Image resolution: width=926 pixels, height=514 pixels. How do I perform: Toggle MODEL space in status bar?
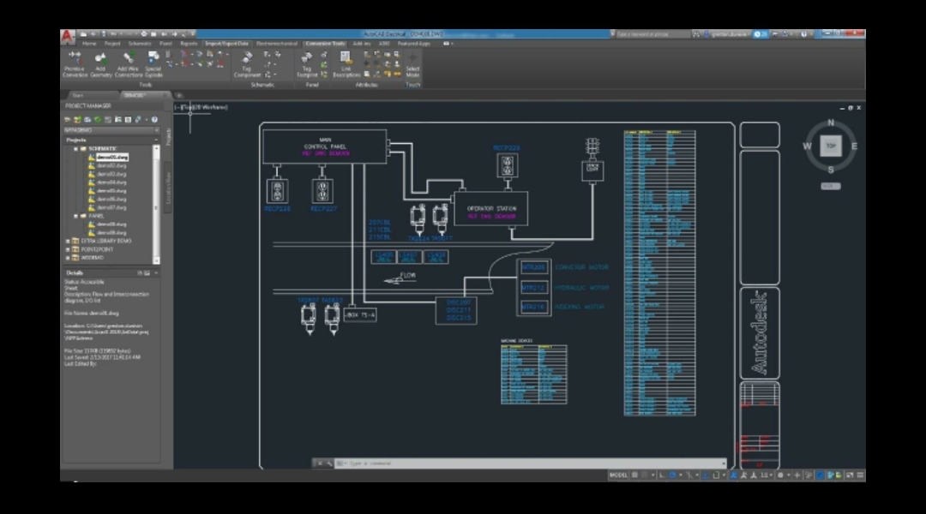point(618,475)
